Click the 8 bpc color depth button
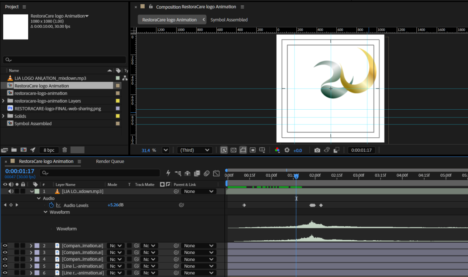Screen dimensions: 468x277 (x=49, y=150)
